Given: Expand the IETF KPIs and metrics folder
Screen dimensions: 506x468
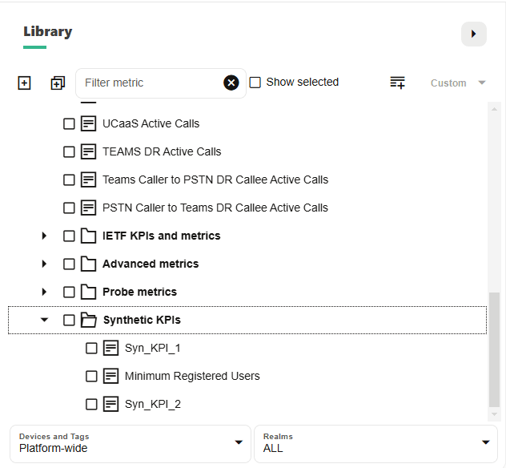Looking at the screenshot, I should 44,236.
